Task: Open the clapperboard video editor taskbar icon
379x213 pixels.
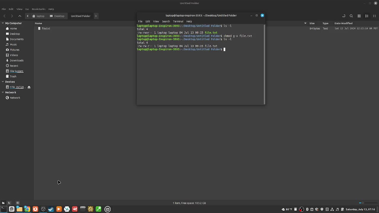Action: 83,209
